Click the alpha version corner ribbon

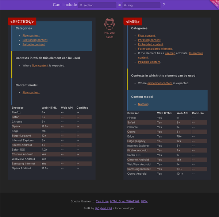point(214,4)
